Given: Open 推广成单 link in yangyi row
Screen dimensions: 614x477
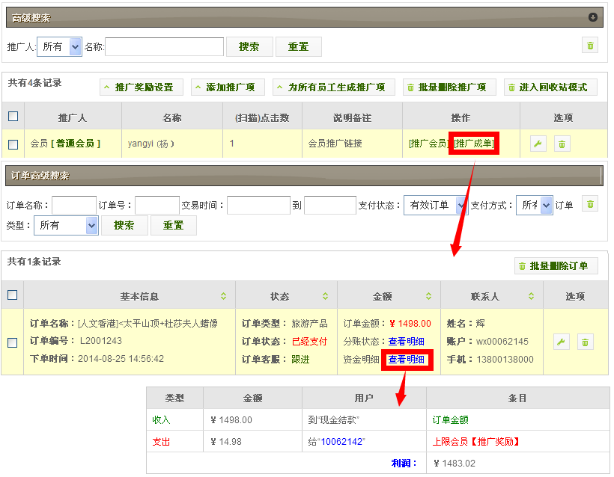Looking at the screenshot, I should tap(474, 144).
